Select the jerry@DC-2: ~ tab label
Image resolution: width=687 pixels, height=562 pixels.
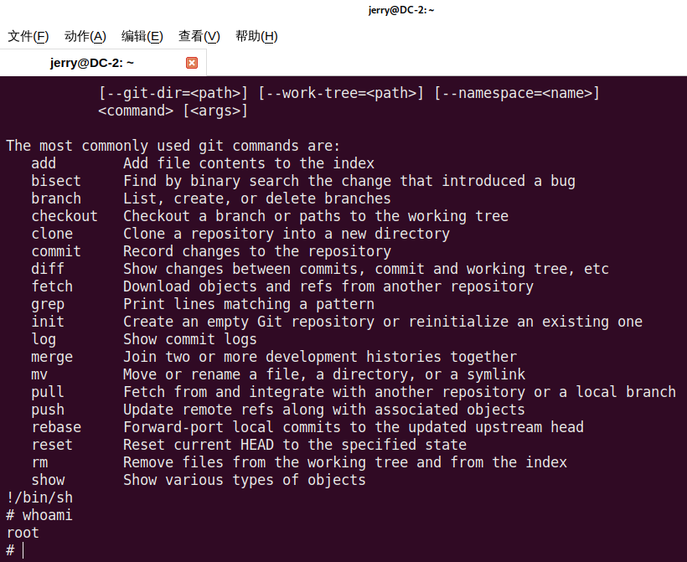coord(92,63)
